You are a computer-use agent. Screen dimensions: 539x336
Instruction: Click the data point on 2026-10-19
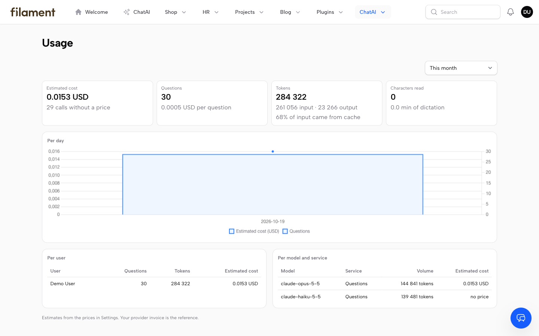pos(273,152)
